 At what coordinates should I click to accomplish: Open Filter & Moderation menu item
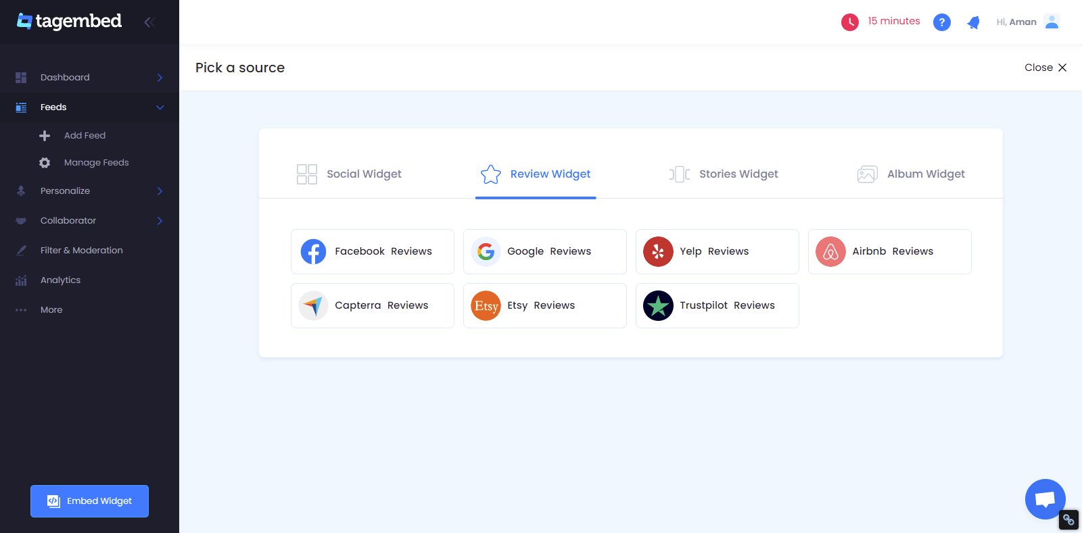coord(81,251)
